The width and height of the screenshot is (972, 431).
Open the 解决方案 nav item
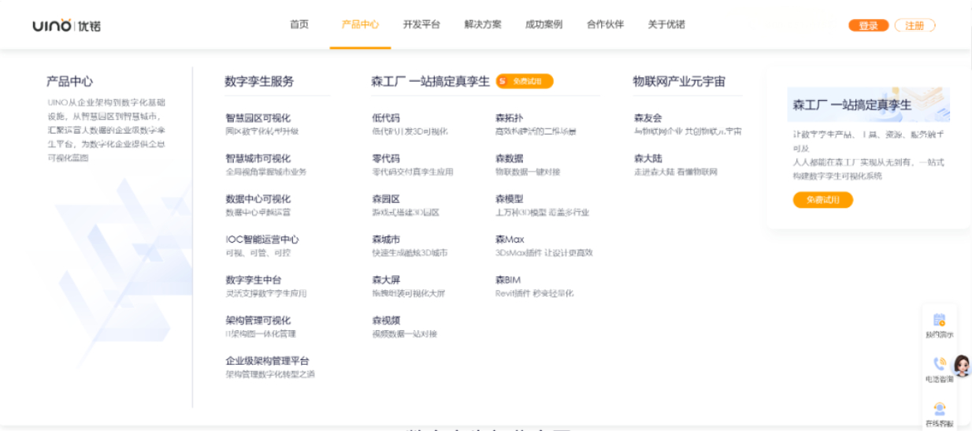click(x=483, y=24)
